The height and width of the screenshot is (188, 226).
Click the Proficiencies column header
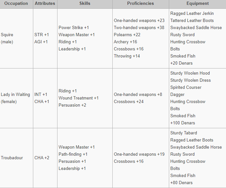(x=140, y=4)
